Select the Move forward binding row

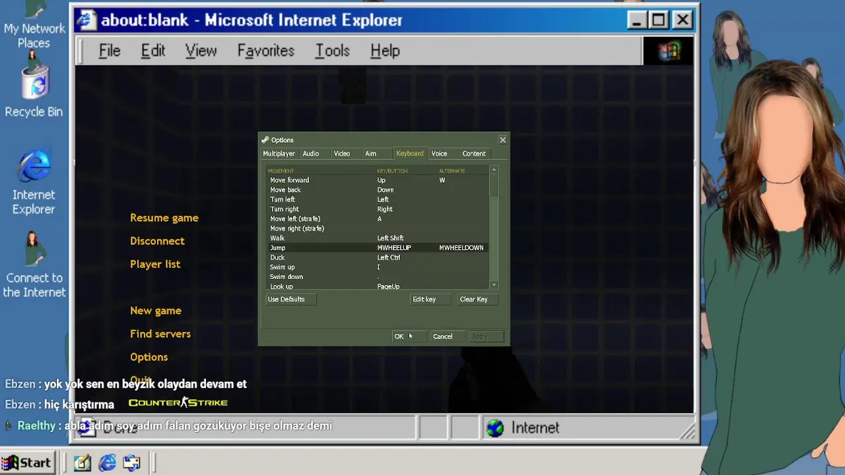point(378,180)
